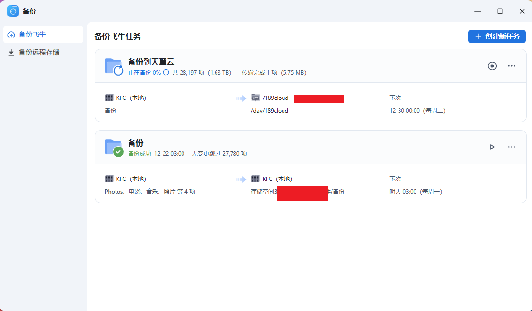The image size is (532, 311).
Task: Stop the running 备份到天翼云 task
Action: point(492,66)
